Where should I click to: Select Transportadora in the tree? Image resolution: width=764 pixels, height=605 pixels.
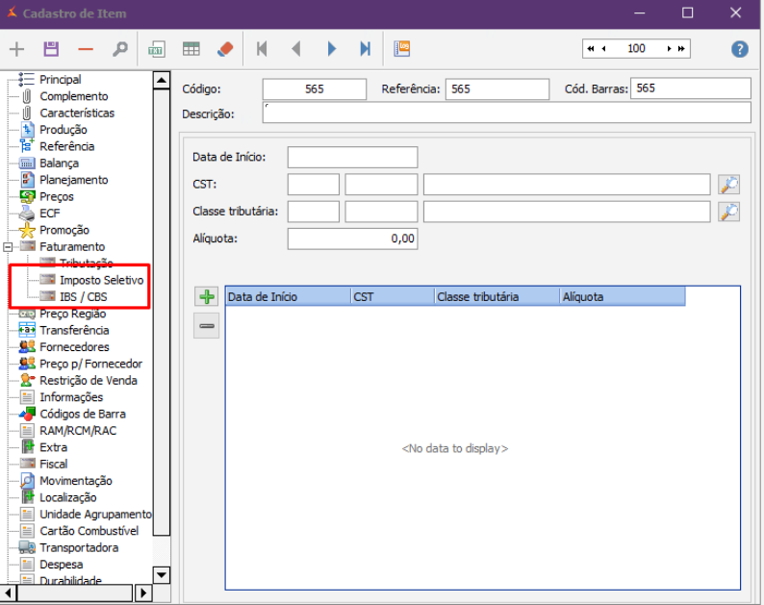[x=79, y=547]
